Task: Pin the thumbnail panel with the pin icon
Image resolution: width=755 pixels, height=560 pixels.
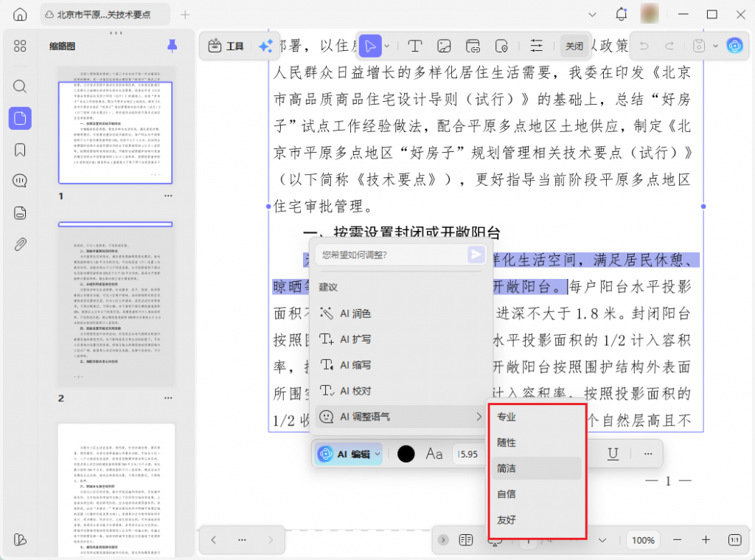Action: 172,46
